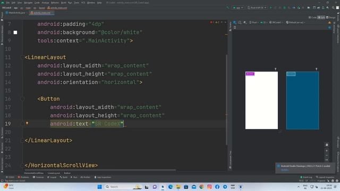Open the Profiler tool window

click(86, 177)
